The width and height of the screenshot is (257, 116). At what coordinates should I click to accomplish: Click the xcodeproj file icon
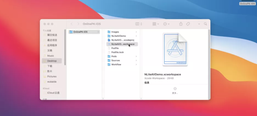[x=109, y=40]
